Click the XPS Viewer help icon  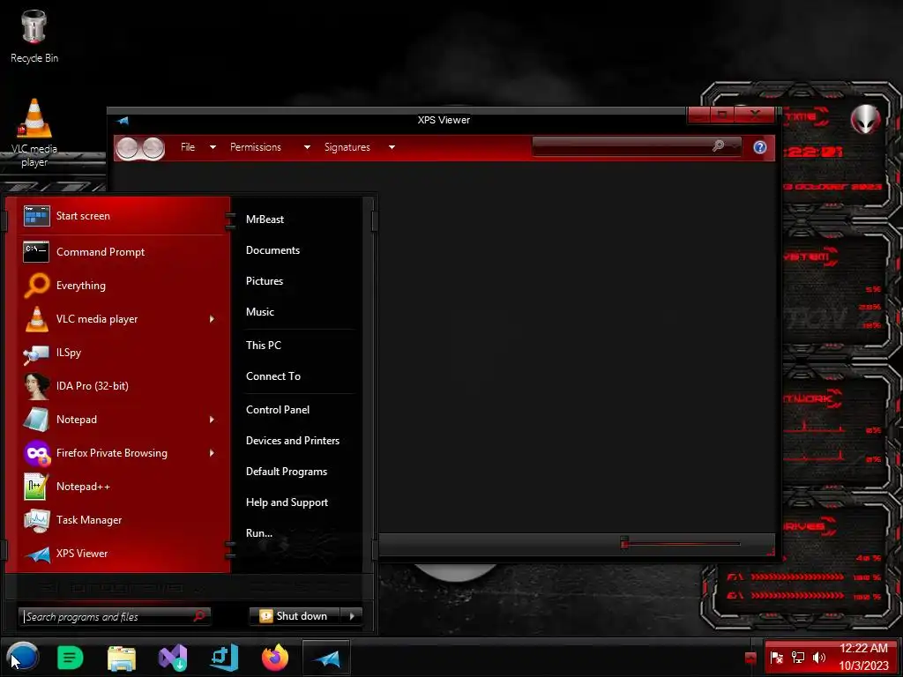759,147
